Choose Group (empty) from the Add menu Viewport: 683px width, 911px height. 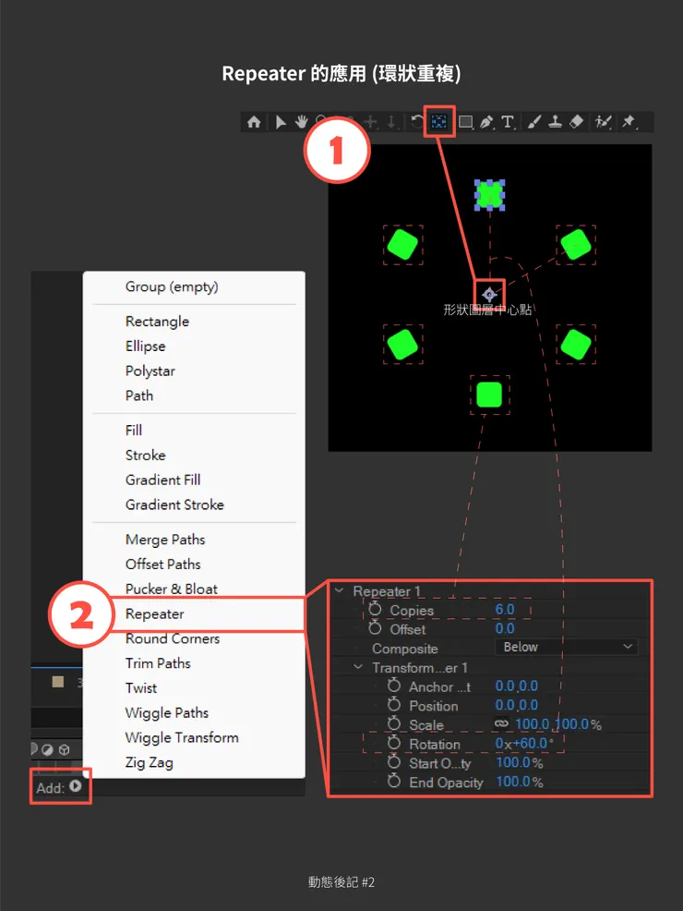click(172, 287)
